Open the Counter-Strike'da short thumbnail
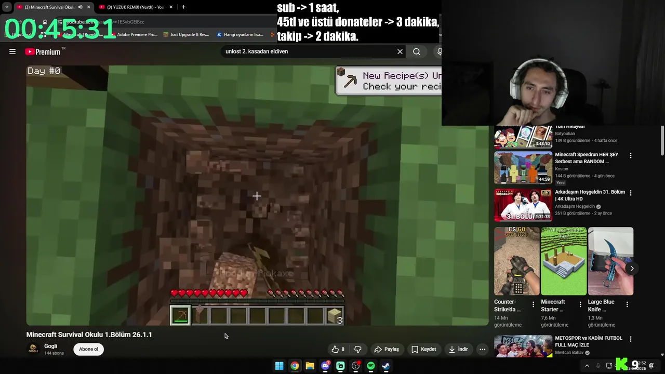This screenshot has width=665, height=374. coord(517,261)
